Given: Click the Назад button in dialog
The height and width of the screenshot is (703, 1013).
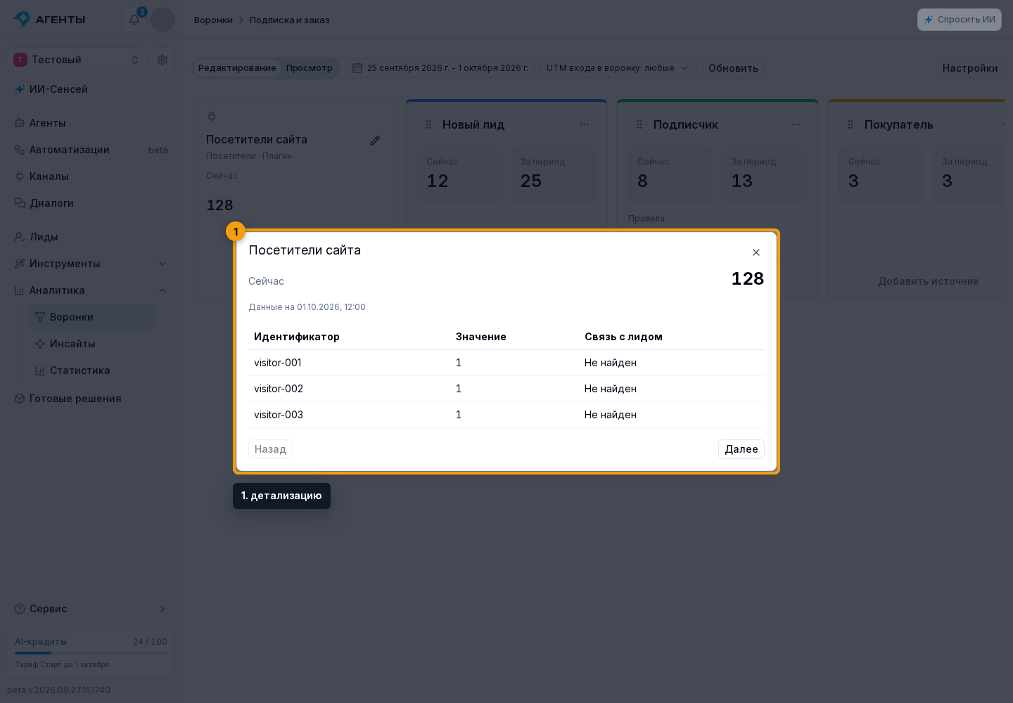Looking at the screenshot, I should click(x=270, y=449).
